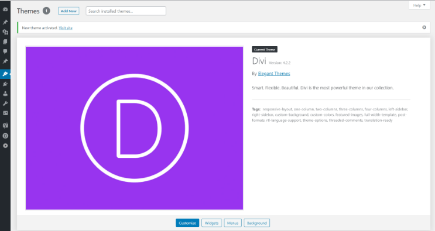This screenshot has height=231, width=435.
Task: Dismiss the New theme activated notice
Action: point(424,27)
